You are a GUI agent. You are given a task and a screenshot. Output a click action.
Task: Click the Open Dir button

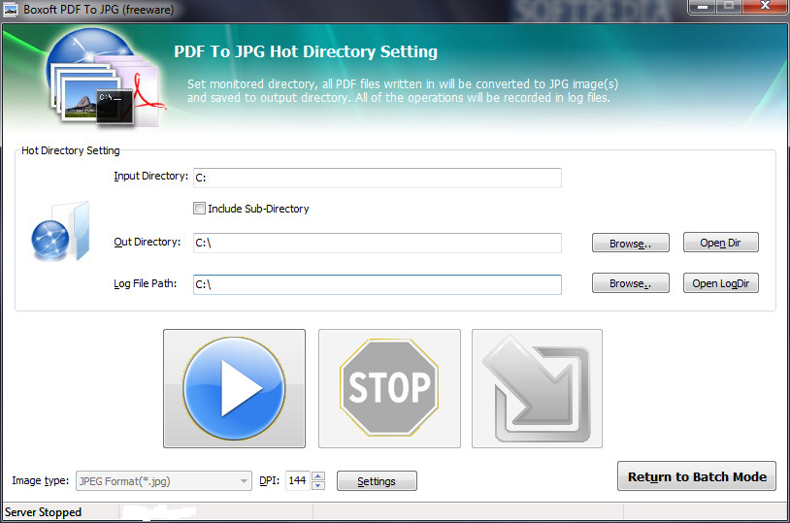(x=720, y=243)
